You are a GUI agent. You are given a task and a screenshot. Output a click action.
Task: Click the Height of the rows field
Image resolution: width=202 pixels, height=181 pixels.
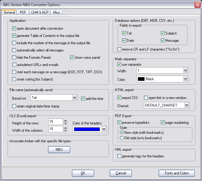click(x=56, y=122)
